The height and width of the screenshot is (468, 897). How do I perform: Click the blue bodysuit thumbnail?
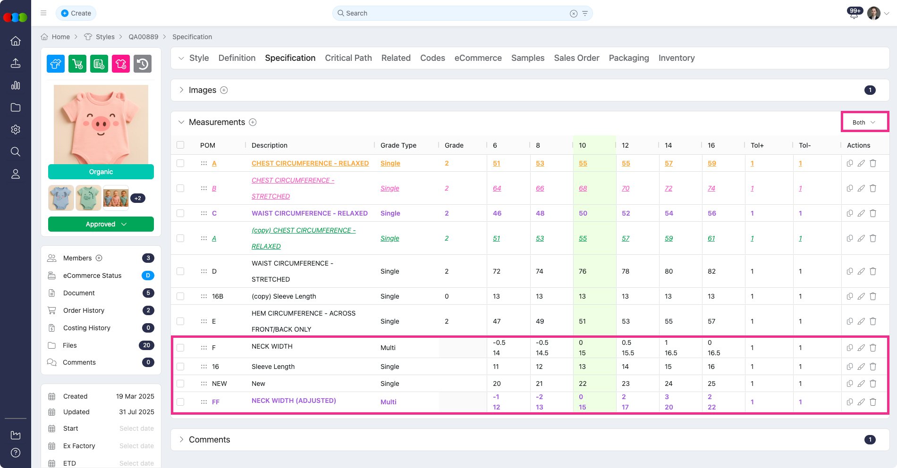61,198
